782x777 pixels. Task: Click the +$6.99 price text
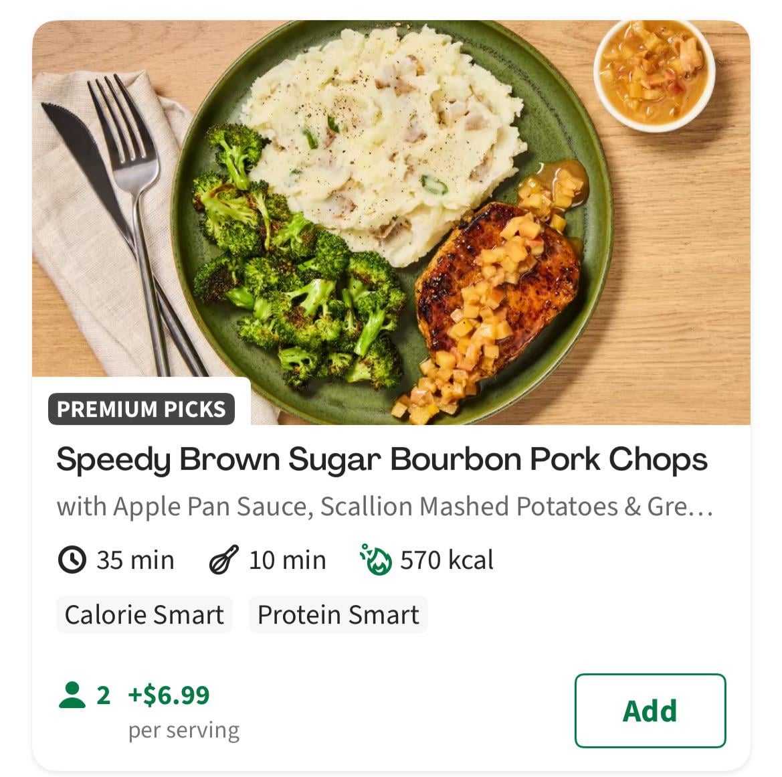click(169, 695)
